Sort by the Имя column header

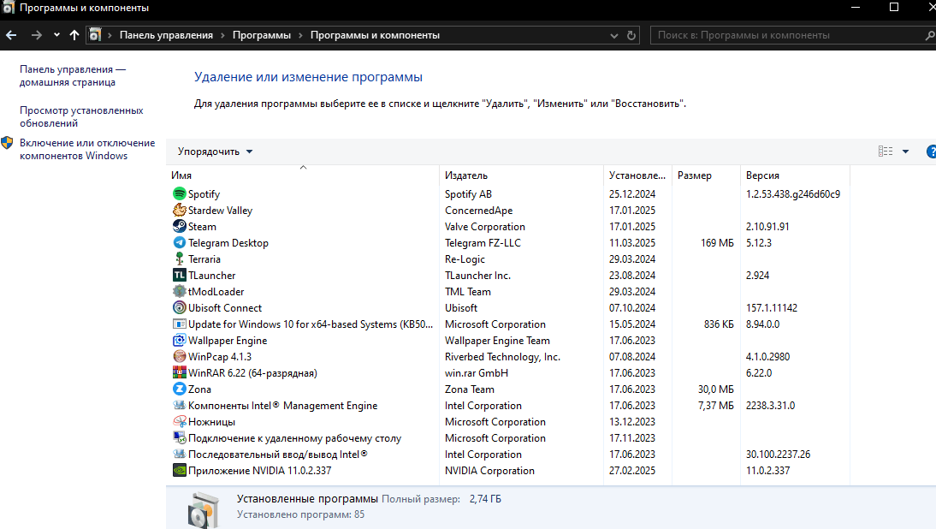coord(303,175)
